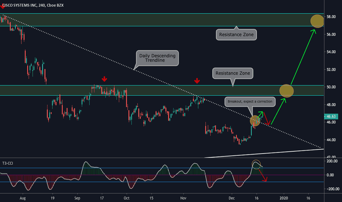The image size is (342, 202).
Task: Click the Nov label on the time axis
Action: (183, 198)
